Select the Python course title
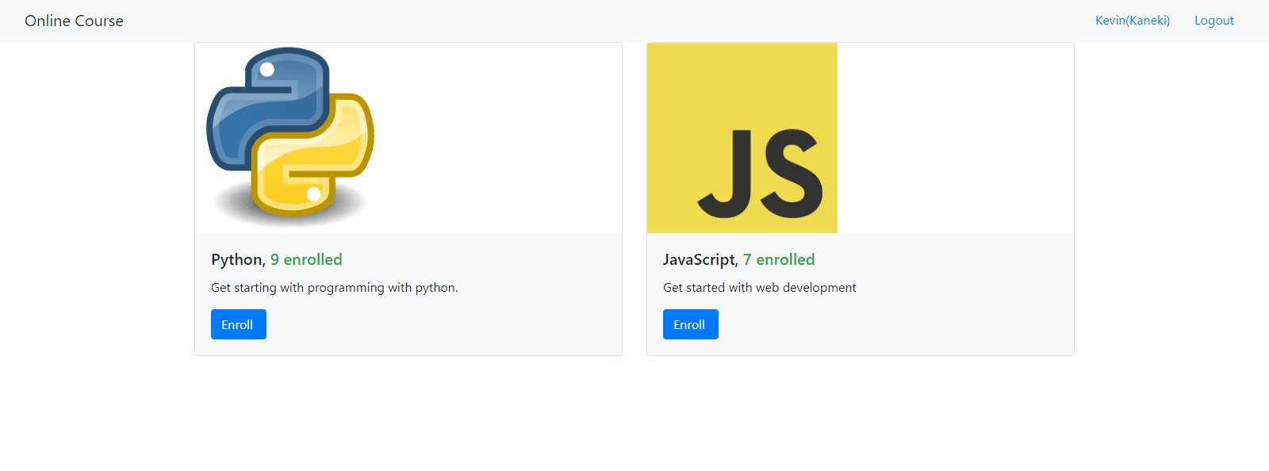This screenshot has width=1269, height=471. click(x=238, y=260)
